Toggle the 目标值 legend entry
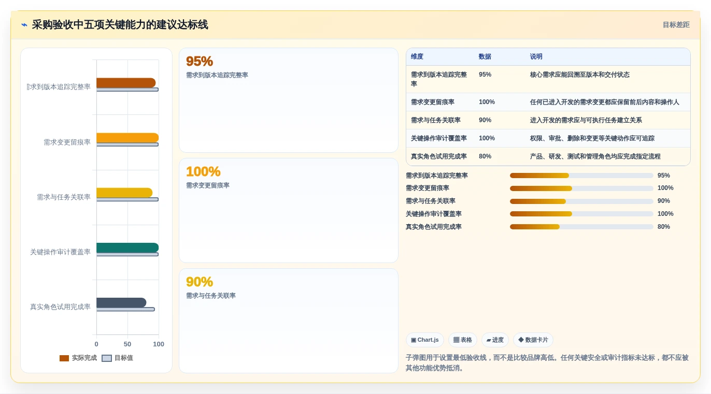This screenshot has width=711, height=394. (117, 358)
